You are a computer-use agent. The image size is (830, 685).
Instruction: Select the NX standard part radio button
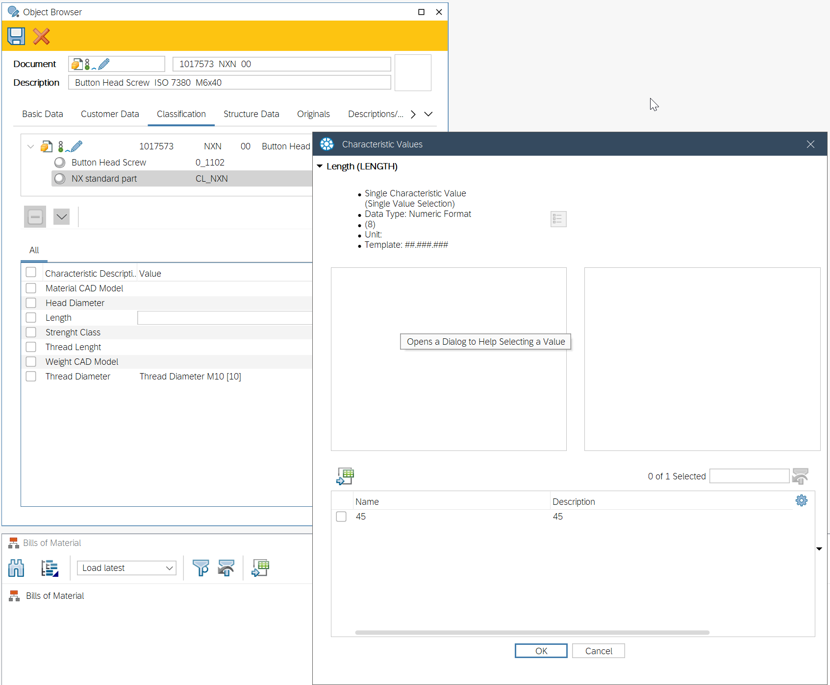pos(59,178)
